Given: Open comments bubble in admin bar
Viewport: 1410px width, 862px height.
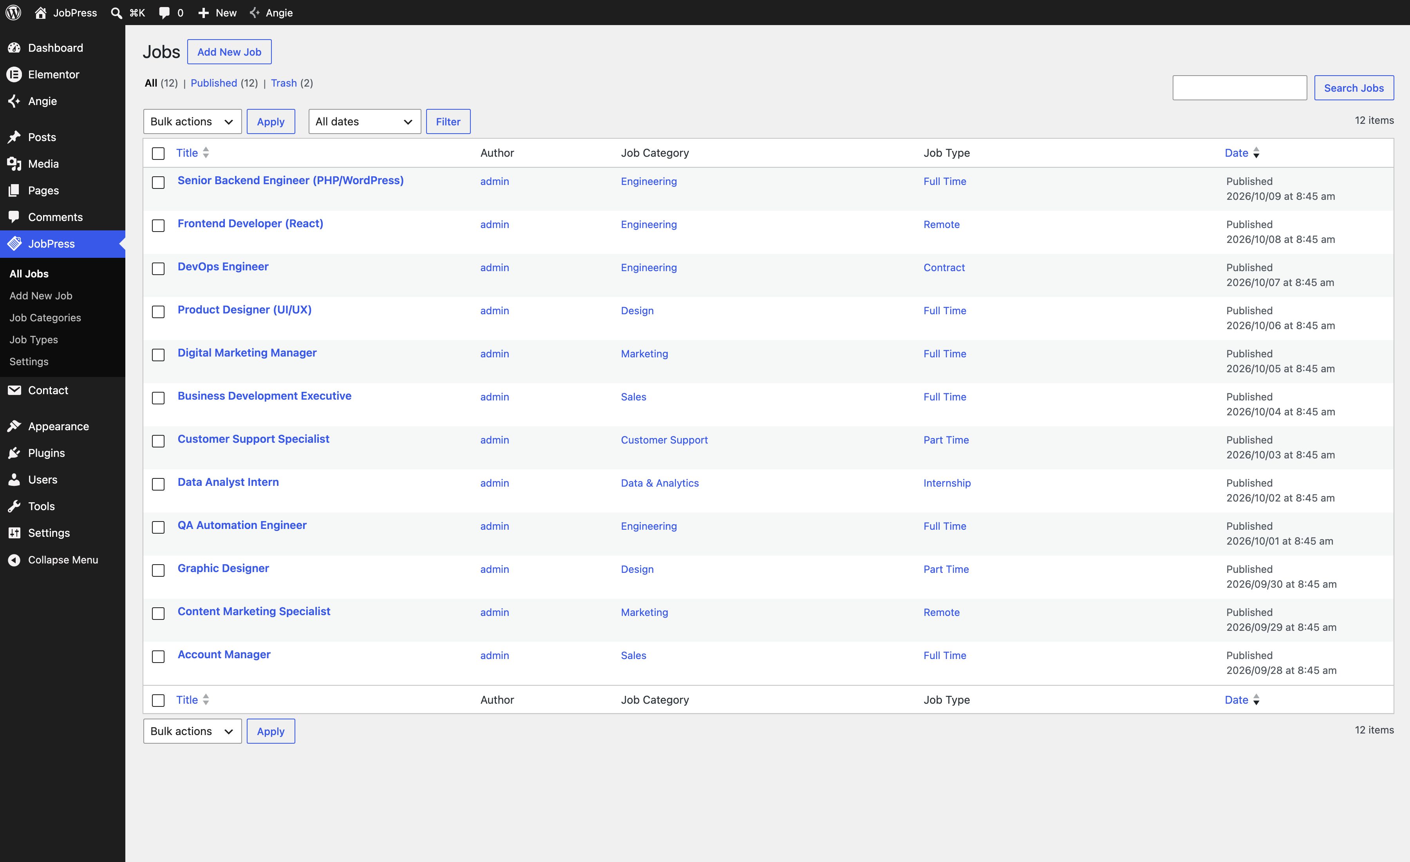Looking at the screenshot, I should point(164,13).
